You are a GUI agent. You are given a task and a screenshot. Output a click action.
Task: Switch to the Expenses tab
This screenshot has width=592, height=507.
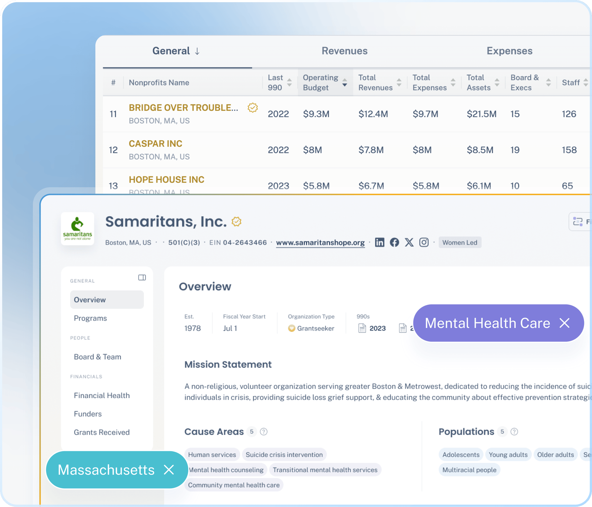(509, 51)
